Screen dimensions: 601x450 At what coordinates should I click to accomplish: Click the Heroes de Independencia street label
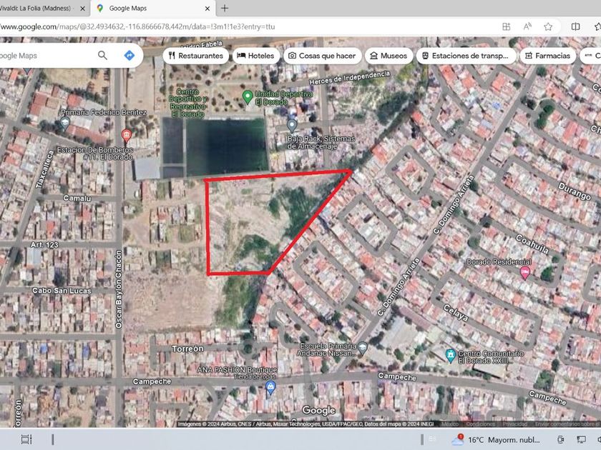click(350, 78)
